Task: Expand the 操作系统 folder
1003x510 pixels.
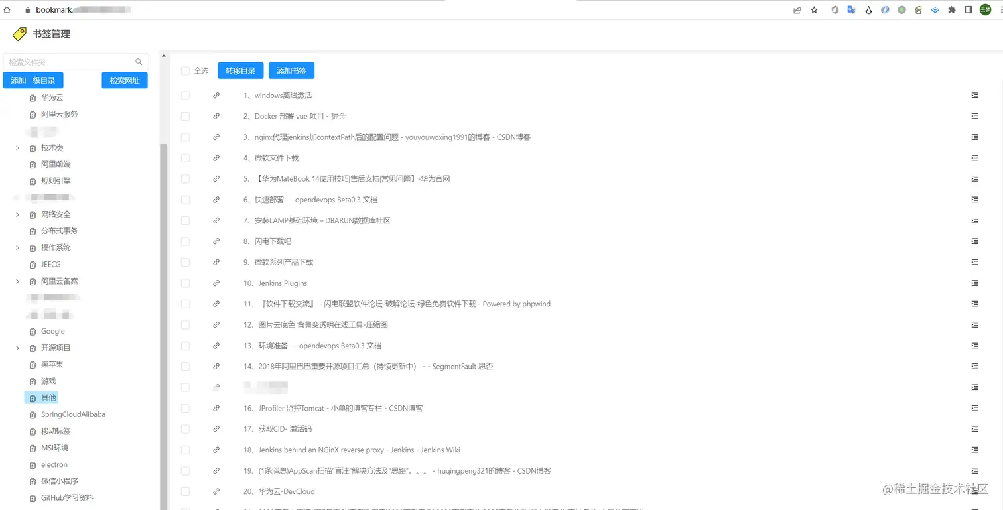Action: pyautogui.click(x=17, y=247)
